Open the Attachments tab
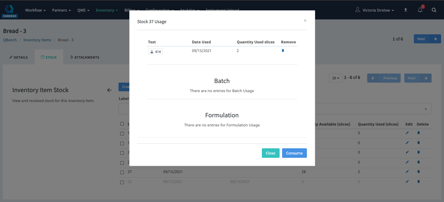The image size is (444, 202). pos(85,57)
